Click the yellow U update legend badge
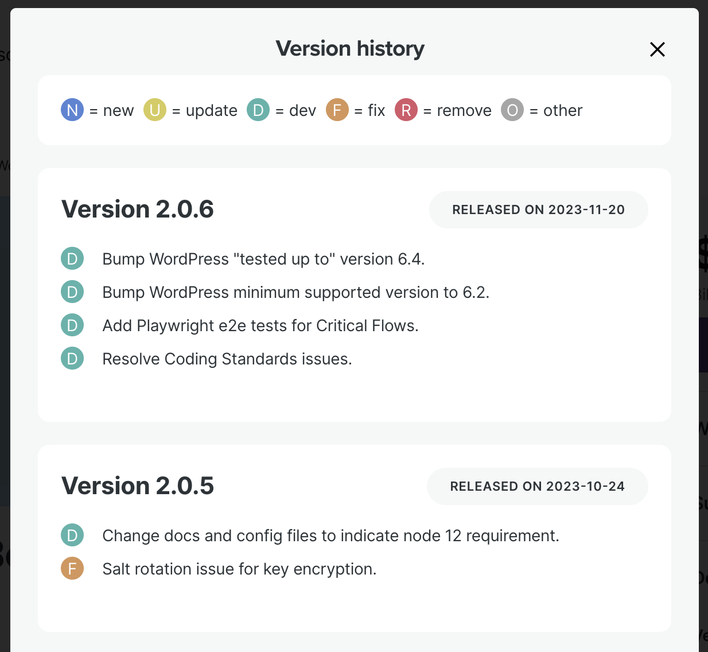 pos(155,110)
